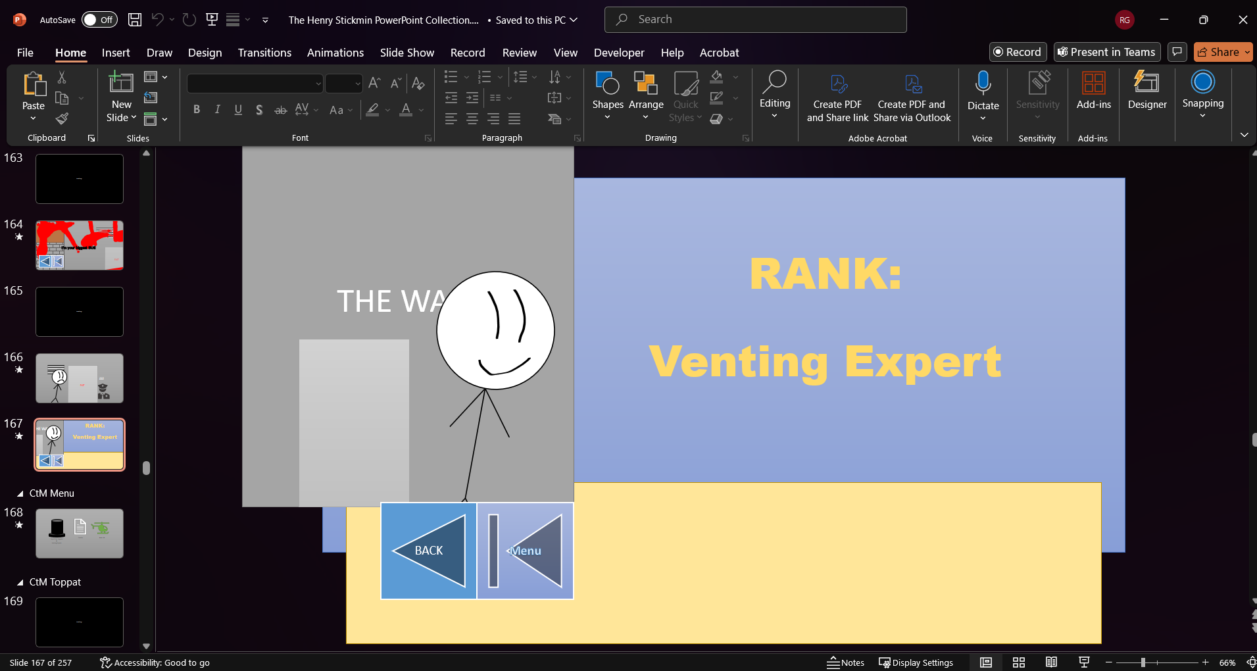Switch to Transitions tab

tap(264, 53)
